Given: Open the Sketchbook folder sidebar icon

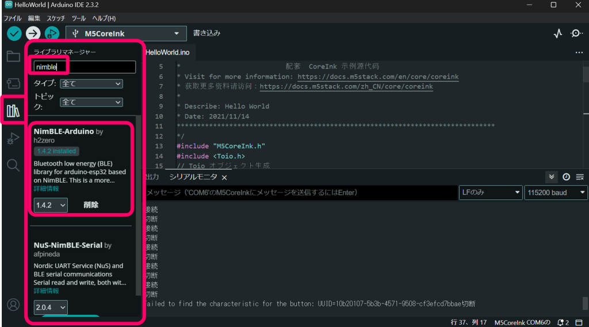Looking at the screenshot, I should (x=13, y=56).
